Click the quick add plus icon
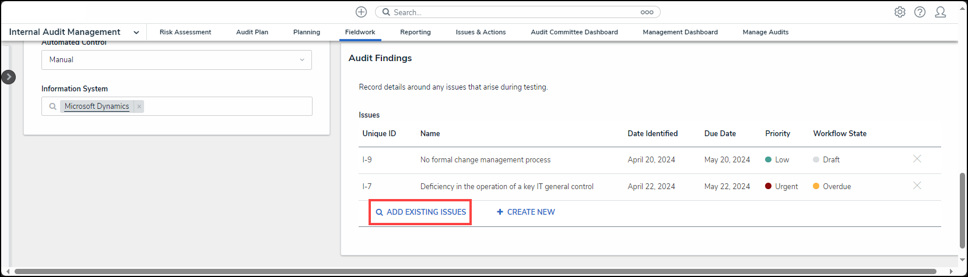Viewport: 968px width, 277px height. (x=362, y=12)
